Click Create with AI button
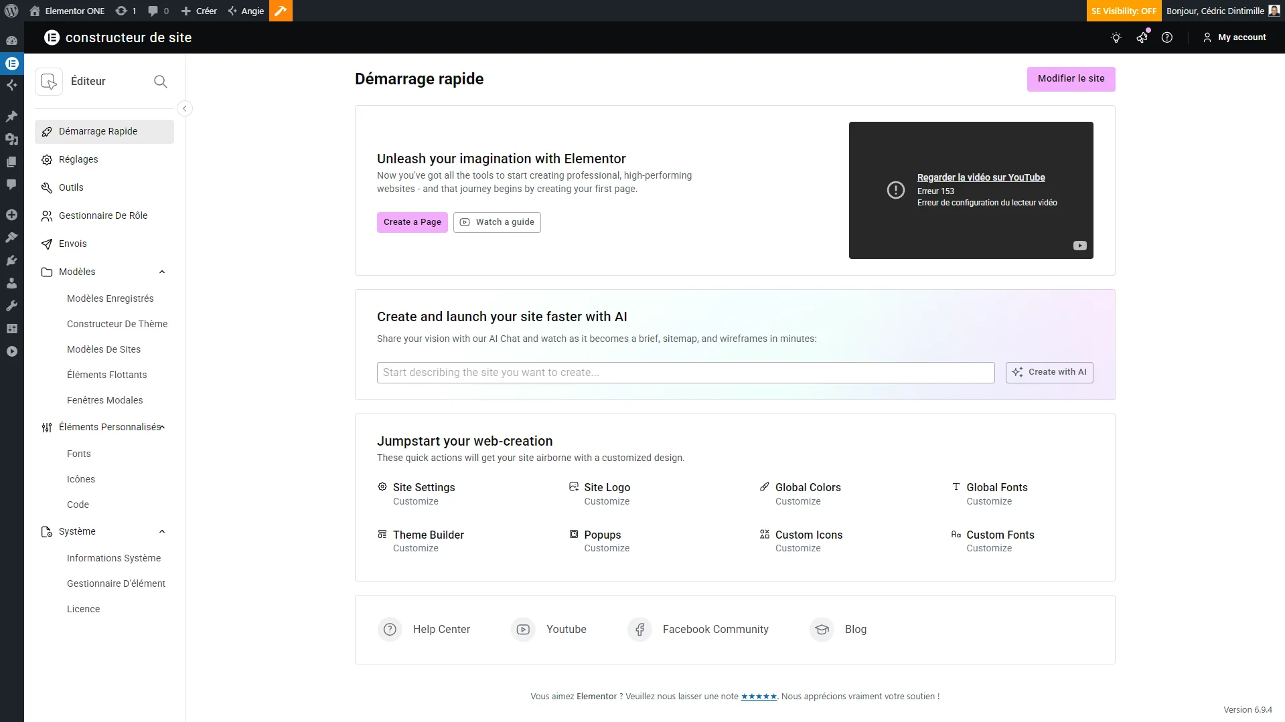The width and height of the screenshot is (1285, 722). 1049,373
